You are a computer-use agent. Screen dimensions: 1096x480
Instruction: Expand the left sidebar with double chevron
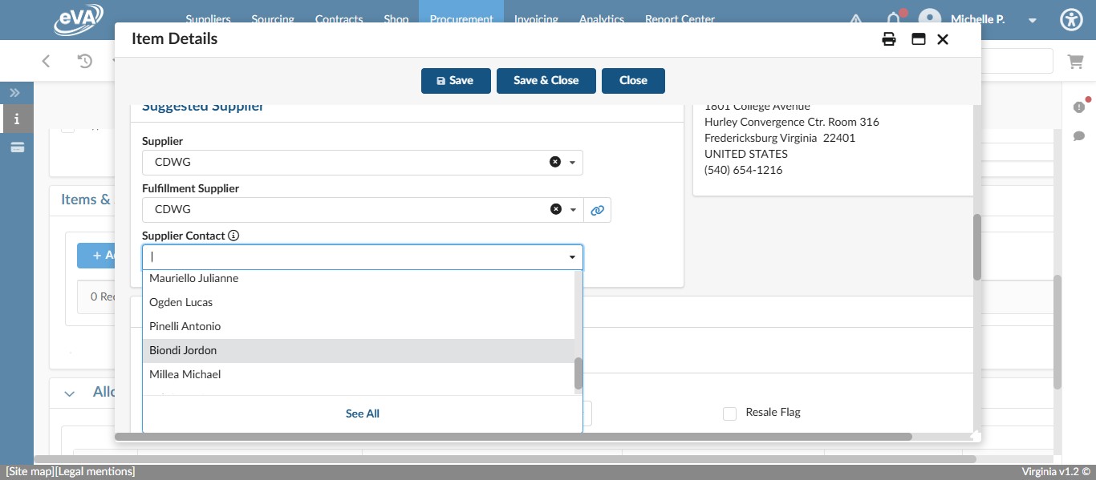[15, 93]
